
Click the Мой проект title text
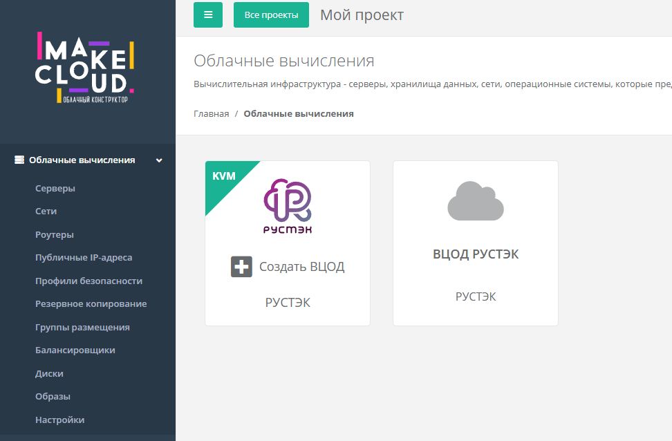(362, 15)
